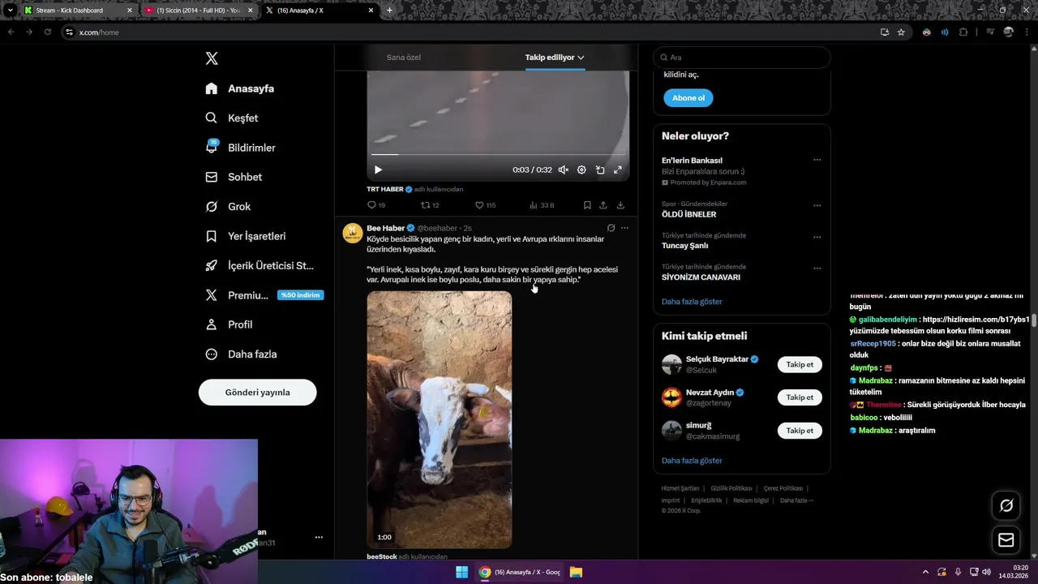Viewport: 1038px width, 584px height.
Task: Open Daha fazla sidebar menu
Action: [241, 354]
